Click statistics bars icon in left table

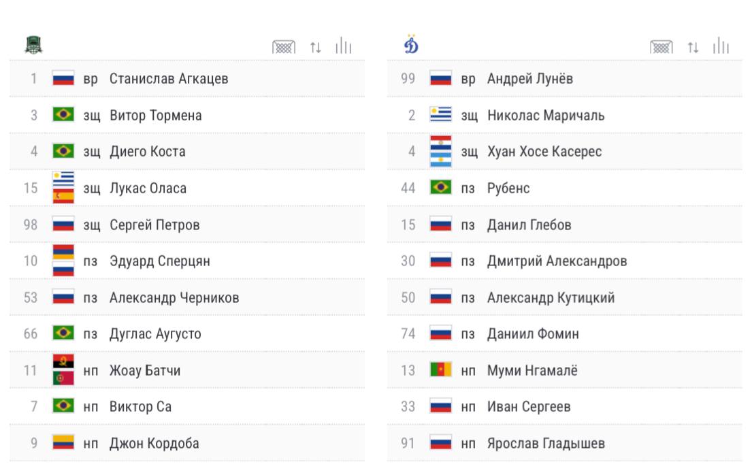344,46
